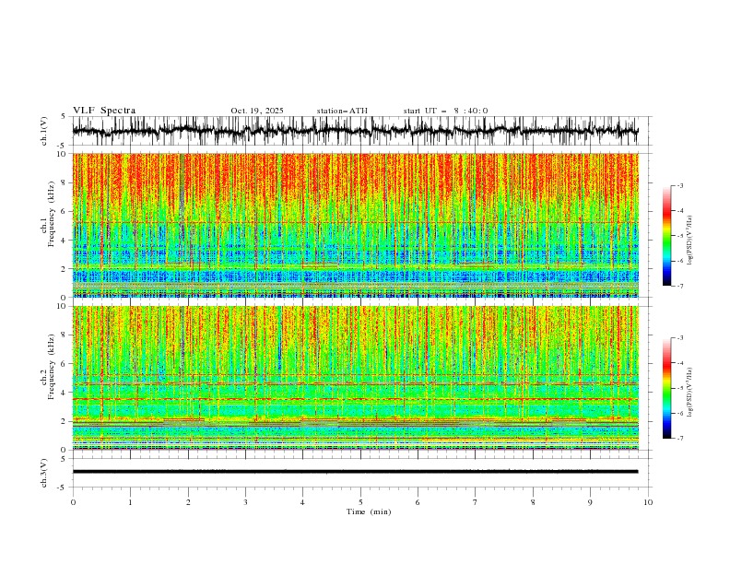
Task: Click the "-4" tick on the lower colorbar
Action: [x=680, y=363]
